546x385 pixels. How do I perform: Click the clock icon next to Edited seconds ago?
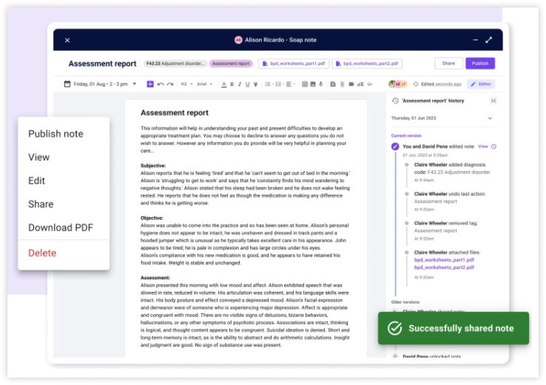point(416,84)
